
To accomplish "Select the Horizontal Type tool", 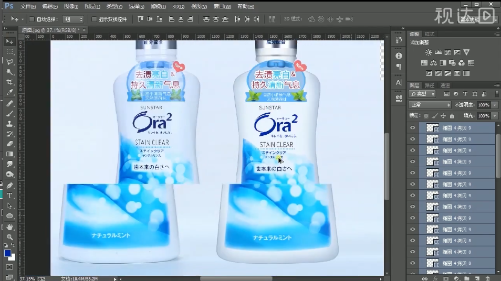I will [x=9, y=196].
